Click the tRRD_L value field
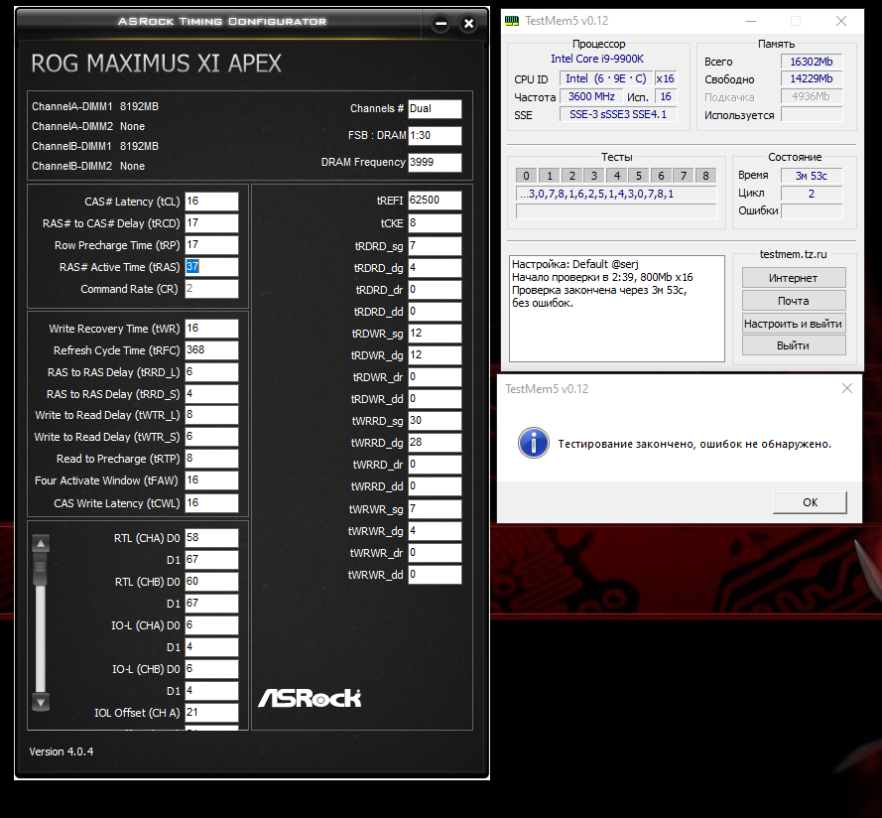 [211, 372]
